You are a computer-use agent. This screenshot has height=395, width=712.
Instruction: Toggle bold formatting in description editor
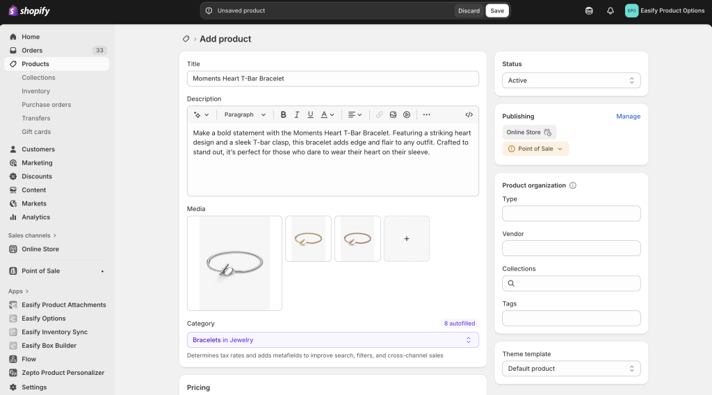[x=283, y=115]
